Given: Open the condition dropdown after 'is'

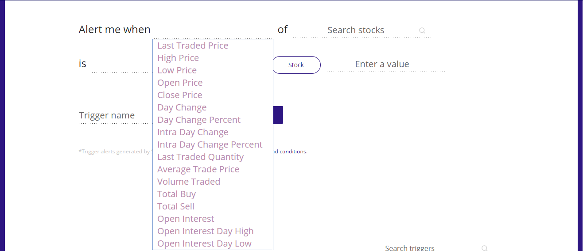Looking at the screenshot, I should pyautogui.click(x=122, y=65).
